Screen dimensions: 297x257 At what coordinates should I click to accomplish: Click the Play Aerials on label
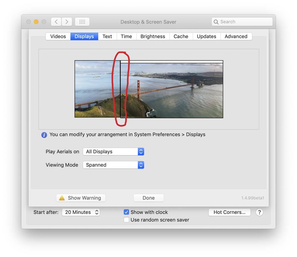pos(62,151)
